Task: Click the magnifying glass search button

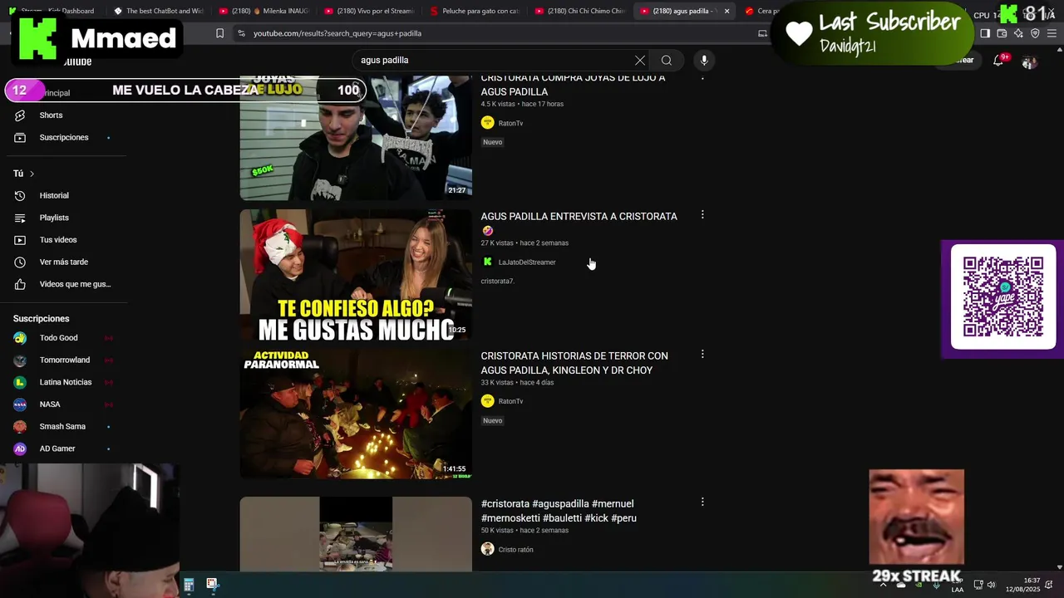Action: coord(667,61)
